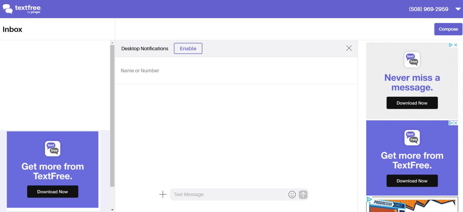Click the inbox scrollbar up arrow
Screen dimensions: 463x212
click(112, 42)
